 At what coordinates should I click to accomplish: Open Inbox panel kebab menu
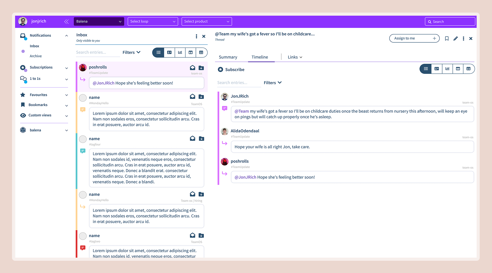(x=196, y=36)
